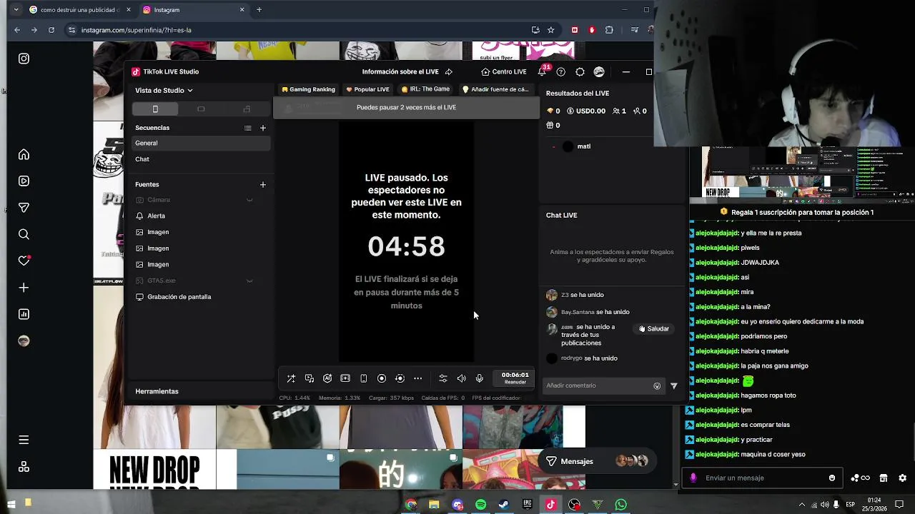Open the chat filter funnel icon
Viewport: 915px width, 514px height.
click(x=673, y=385)
